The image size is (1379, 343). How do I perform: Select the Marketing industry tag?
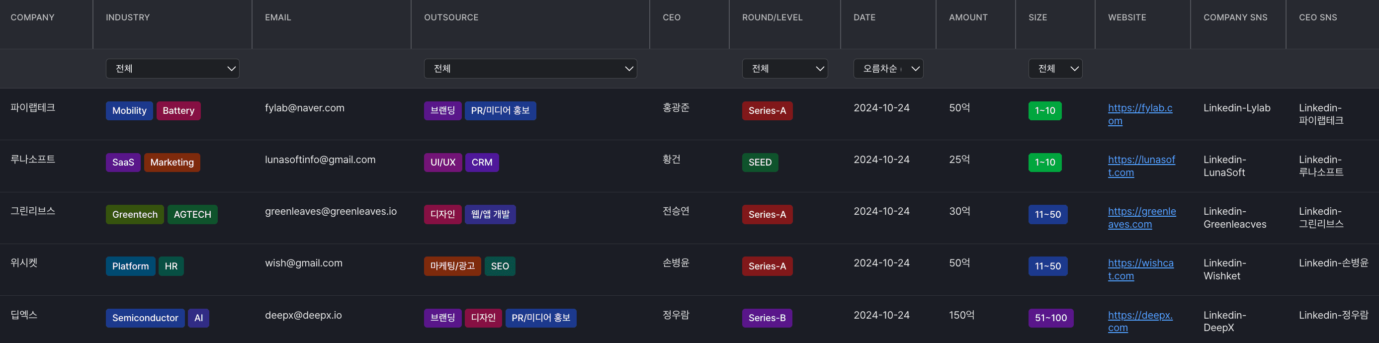(172, 163)
